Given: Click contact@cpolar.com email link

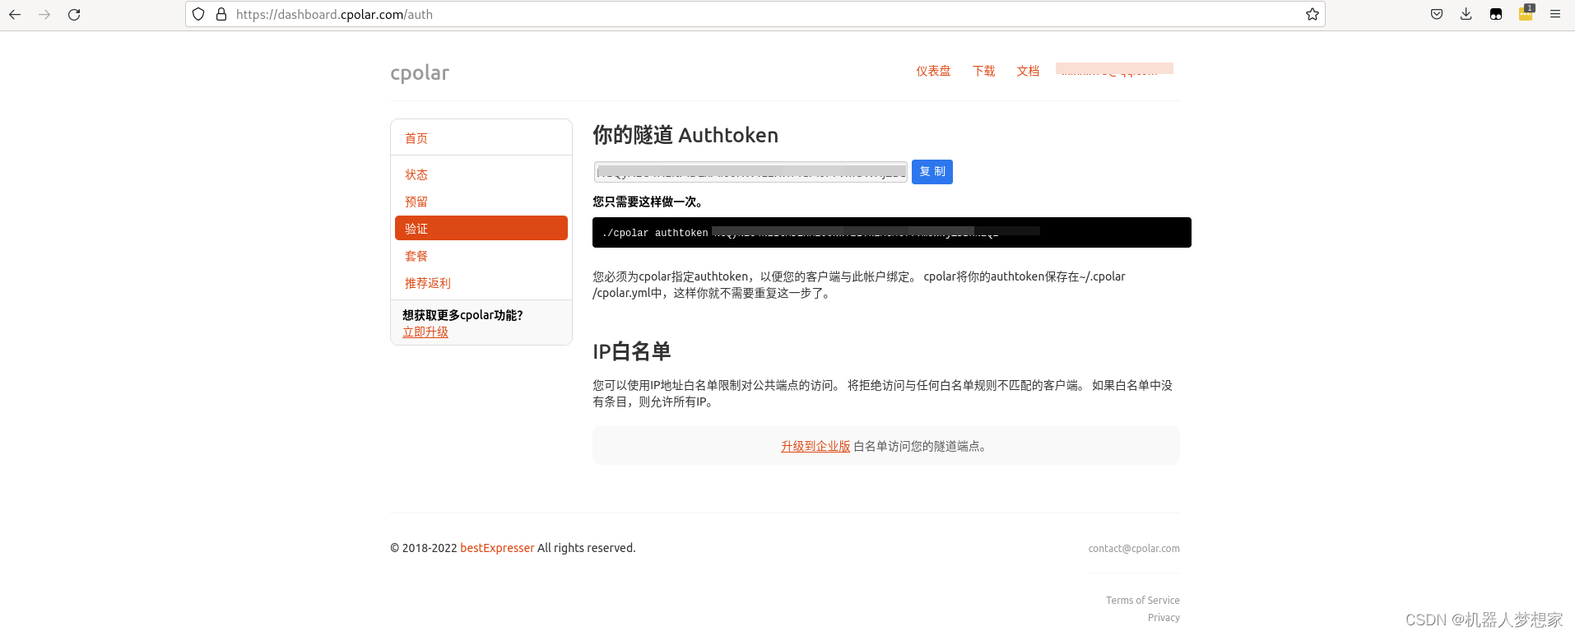Looking at the screenshot, I should pos(1134,549).
